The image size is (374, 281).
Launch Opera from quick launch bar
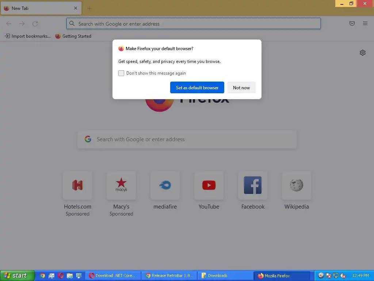click(x=61, y=276)
